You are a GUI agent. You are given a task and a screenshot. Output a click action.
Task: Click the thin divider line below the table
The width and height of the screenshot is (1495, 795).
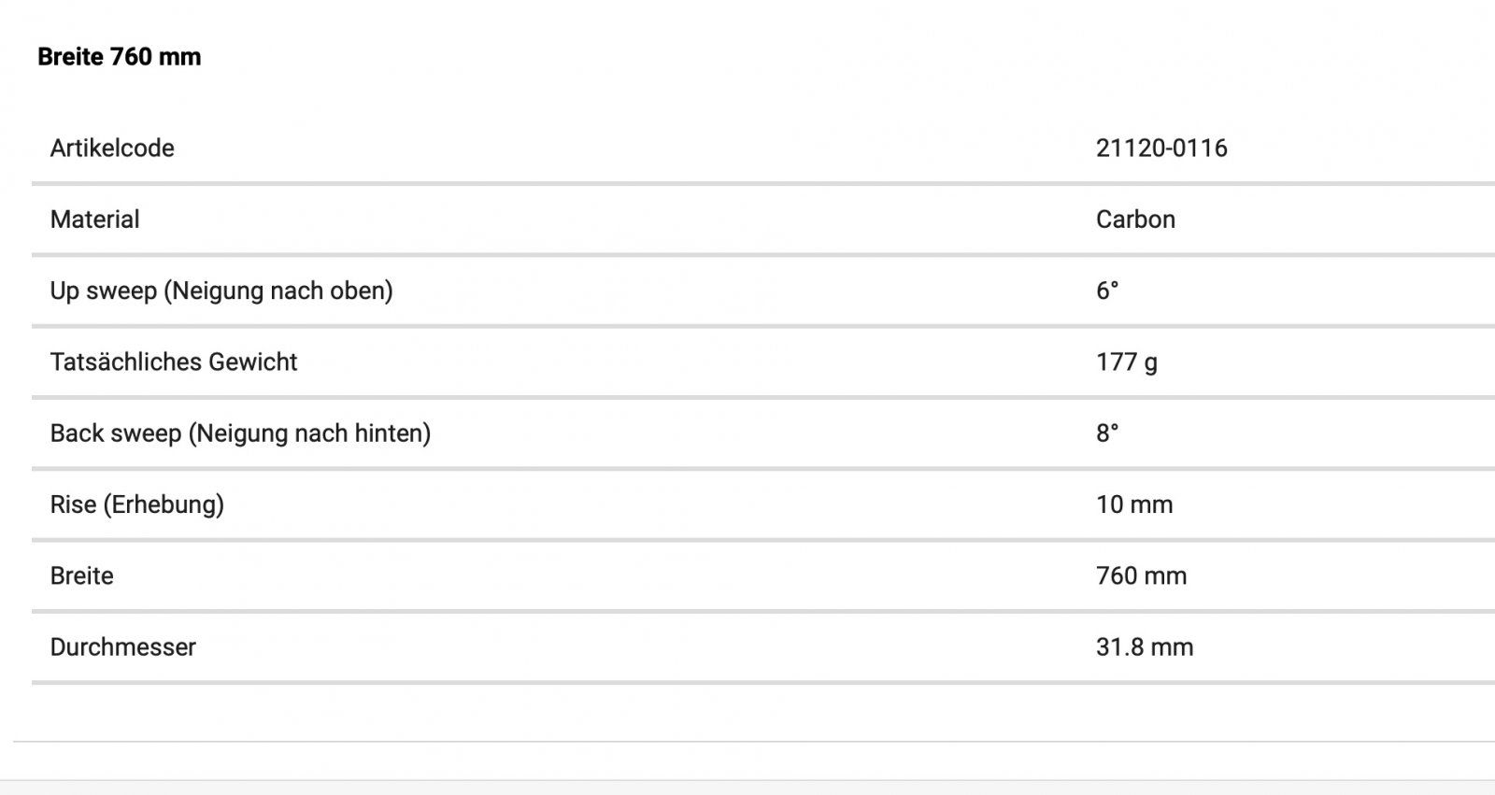747,742
